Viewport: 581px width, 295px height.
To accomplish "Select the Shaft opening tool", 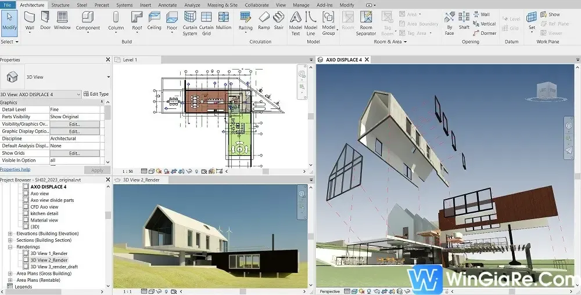I will 464,20.
